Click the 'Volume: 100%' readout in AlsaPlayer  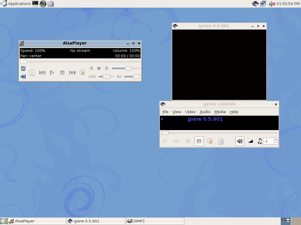(x=126, y=50)
